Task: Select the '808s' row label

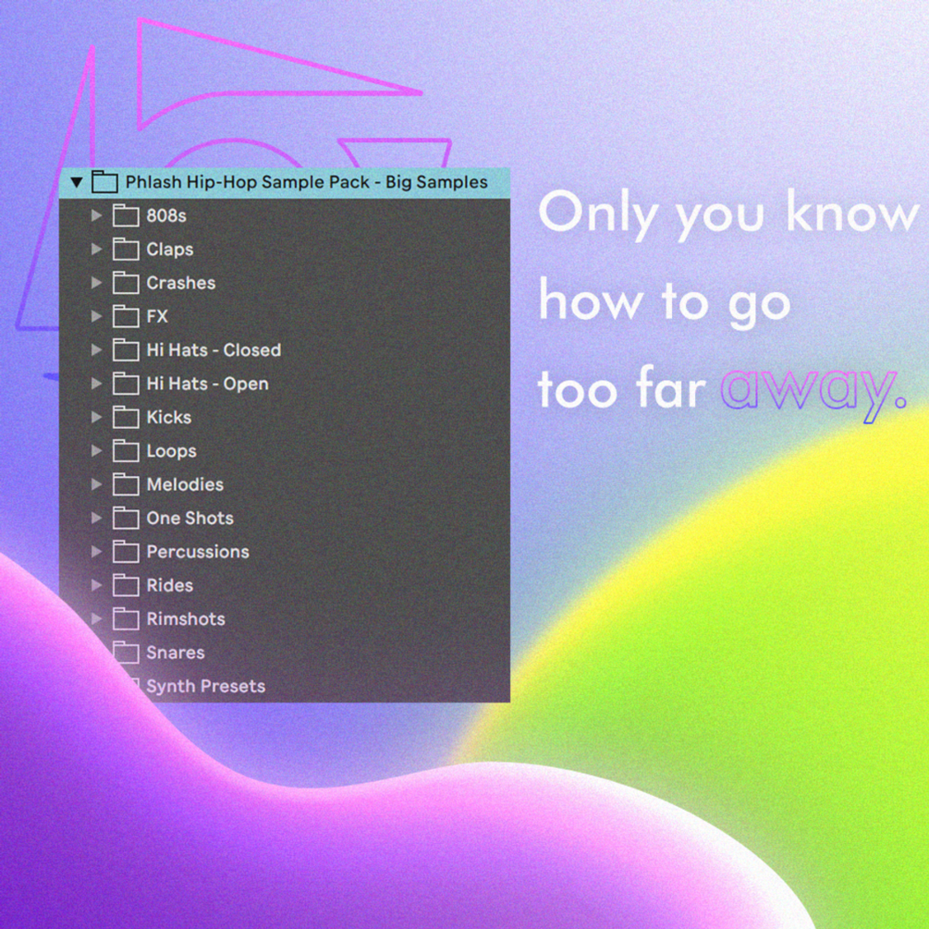Action: coord(166,215)
